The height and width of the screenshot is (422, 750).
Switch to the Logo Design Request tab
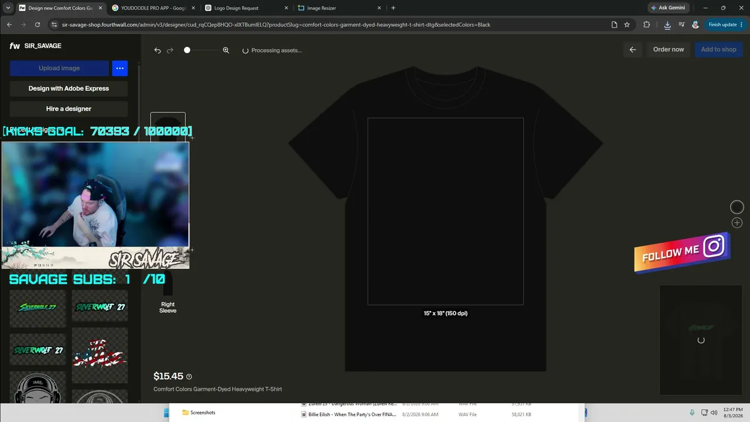[246, 8]
